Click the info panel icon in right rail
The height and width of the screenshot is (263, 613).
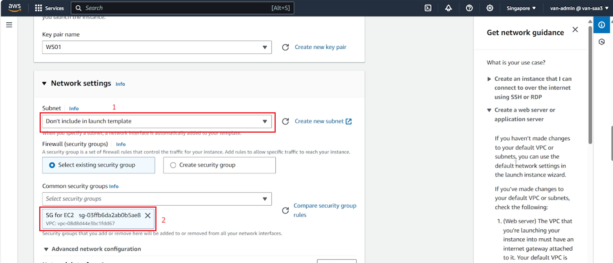tap(602, 25)
